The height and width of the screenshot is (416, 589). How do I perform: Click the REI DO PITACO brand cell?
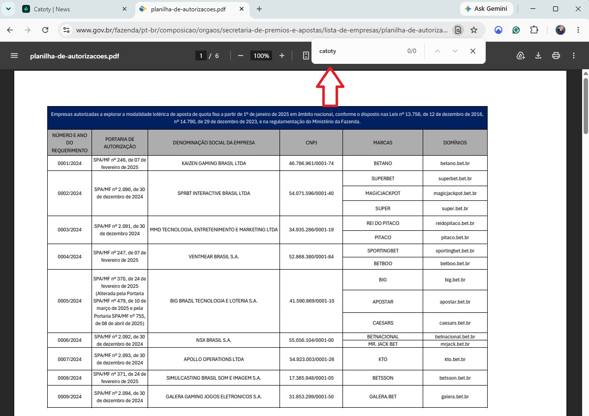(x=383, y=223)
